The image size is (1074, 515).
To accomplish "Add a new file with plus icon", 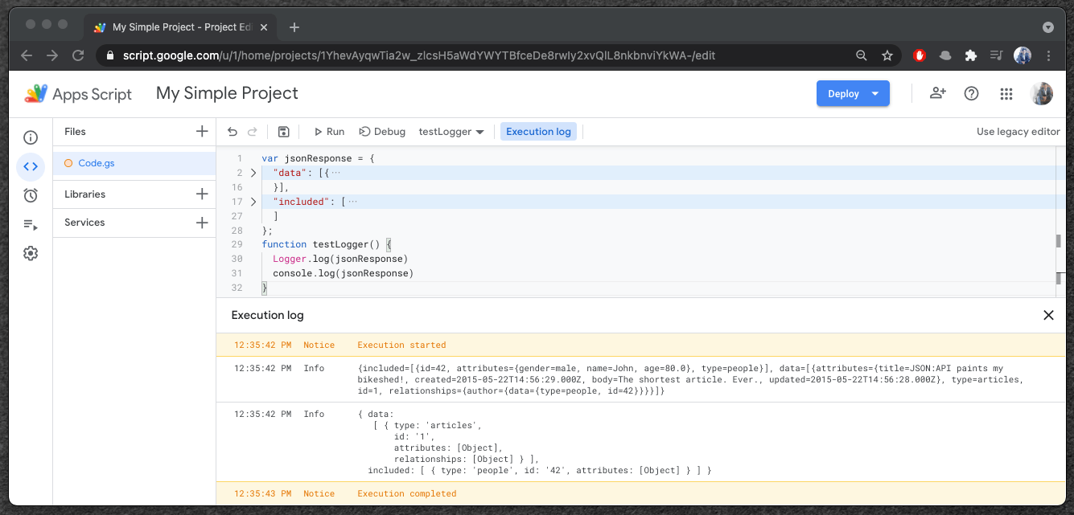I will click(x=202, y=131).
